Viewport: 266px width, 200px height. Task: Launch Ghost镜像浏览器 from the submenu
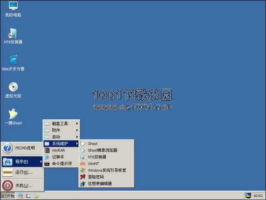(x=107, y=150)
